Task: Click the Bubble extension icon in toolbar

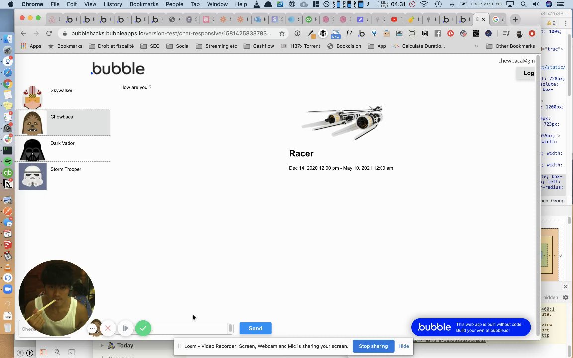Action: coord(361,34)
